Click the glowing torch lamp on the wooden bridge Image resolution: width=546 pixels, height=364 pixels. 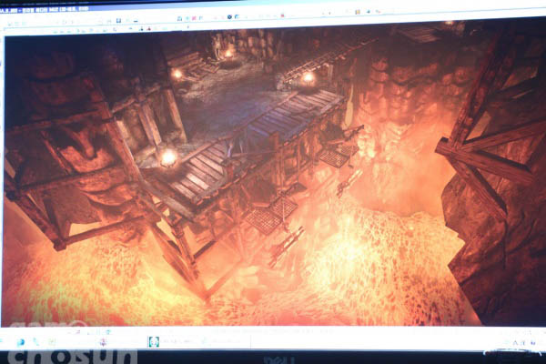pyautogui.click(x=168, y=157)
